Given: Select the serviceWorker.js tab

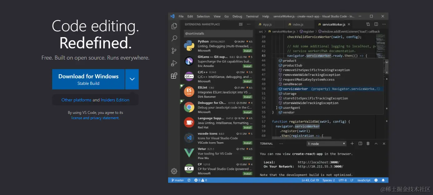Looking at the screenshot, I should (333, 24).
